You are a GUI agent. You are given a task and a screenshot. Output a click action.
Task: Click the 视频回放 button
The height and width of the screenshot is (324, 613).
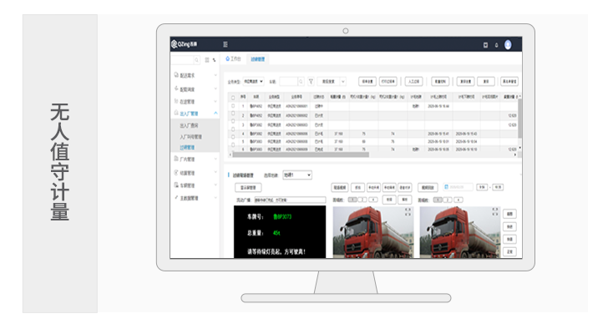428,188
